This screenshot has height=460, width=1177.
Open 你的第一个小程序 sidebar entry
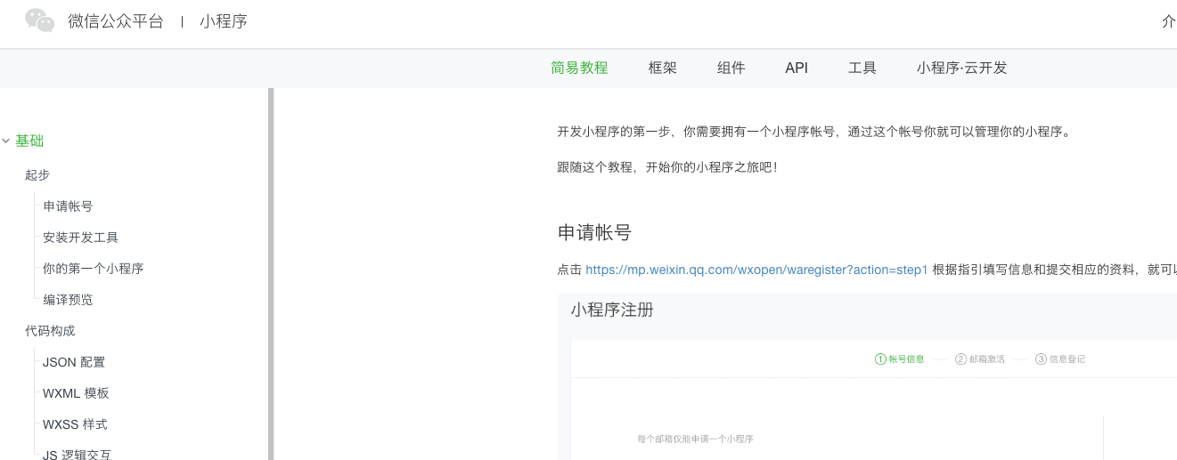coord(94,268)
